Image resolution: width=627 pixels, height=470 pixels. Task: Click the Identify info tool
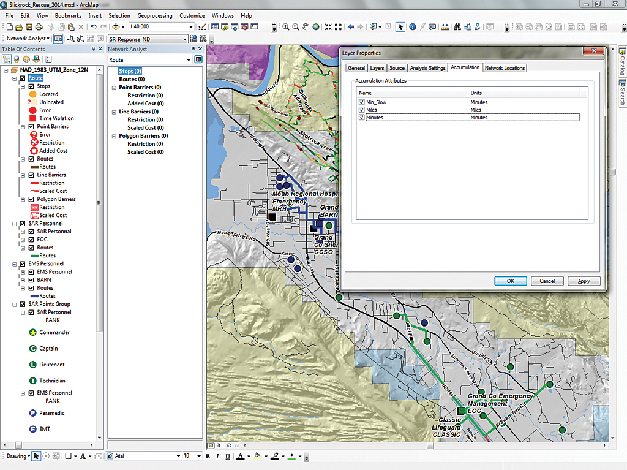[x=412, y=27]
